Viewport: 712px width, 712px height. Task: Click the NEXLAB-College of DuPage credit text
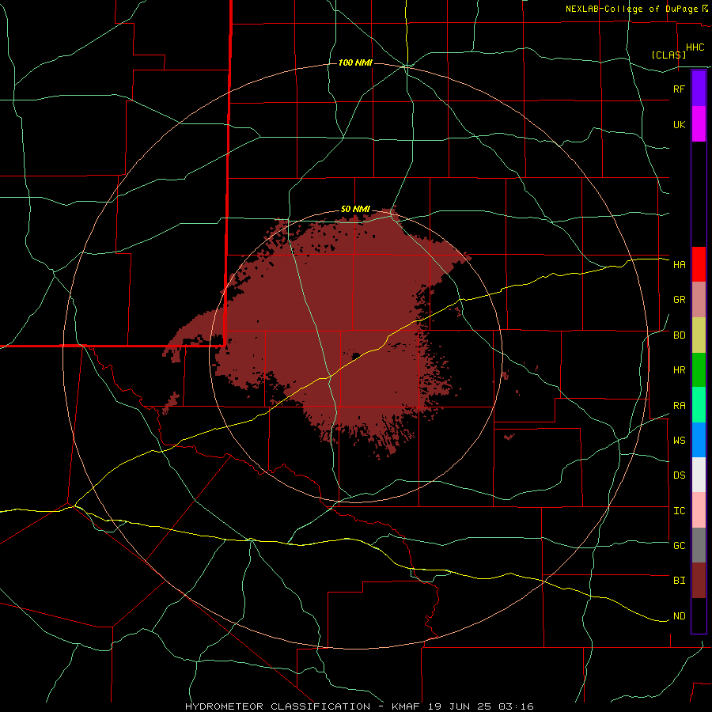631,9
